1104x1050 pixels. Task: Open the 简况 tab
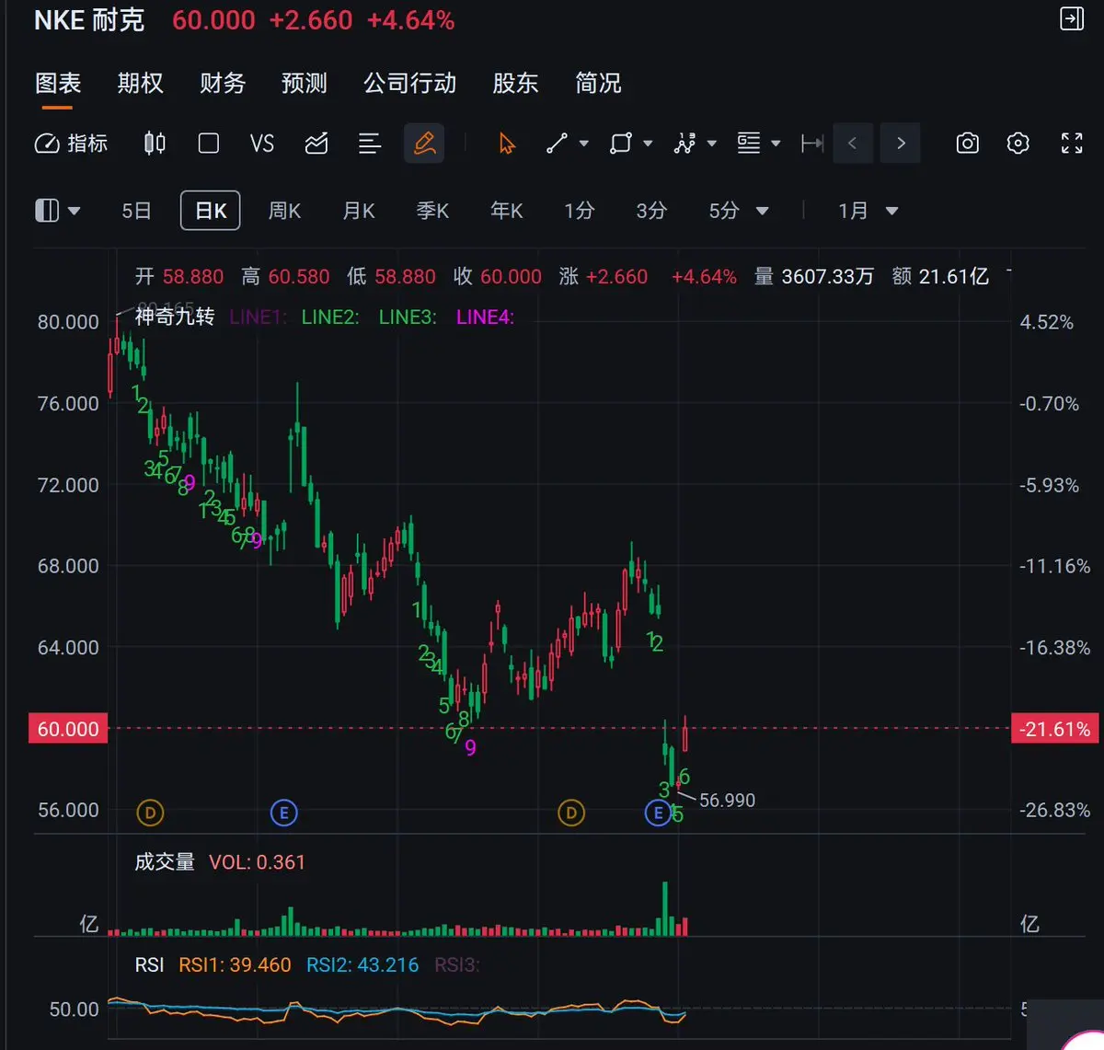pos(598,84)
